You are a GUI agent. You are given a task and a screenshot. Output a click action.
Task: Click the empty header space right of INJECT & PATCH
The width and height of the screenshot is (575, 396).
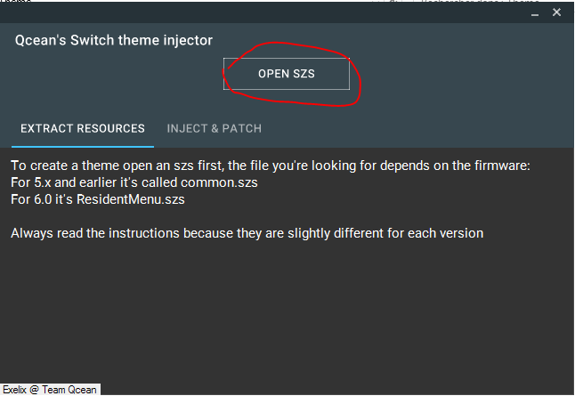point(418,129)
